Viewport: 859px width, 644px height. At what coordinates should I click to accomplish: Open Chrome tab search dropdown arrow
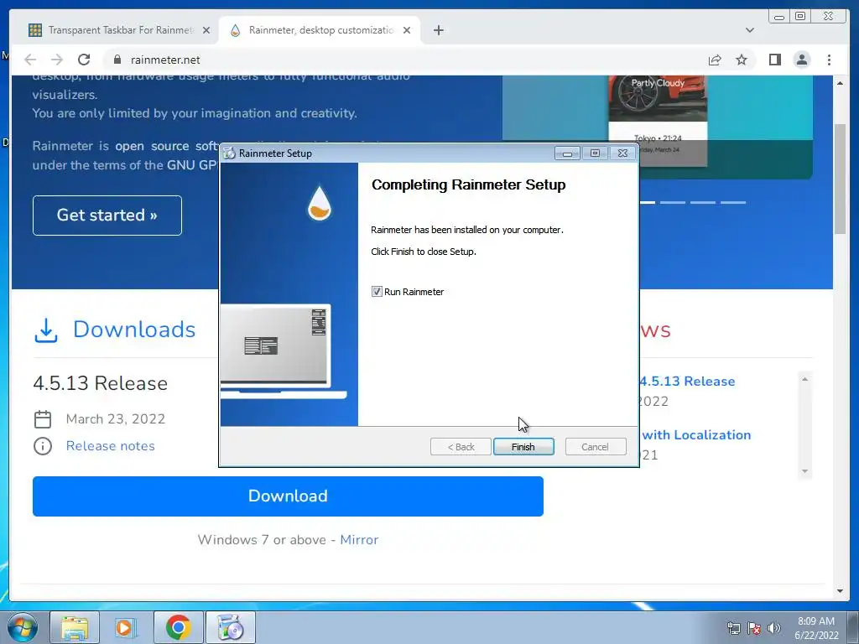749,30
